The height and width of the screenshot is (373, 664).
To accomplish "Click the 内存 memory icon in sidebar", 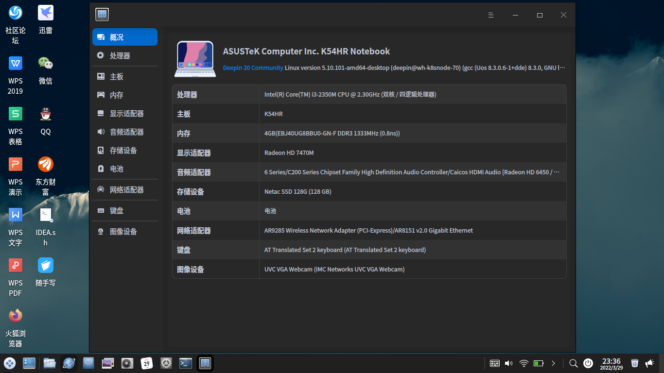I will 101,95.
